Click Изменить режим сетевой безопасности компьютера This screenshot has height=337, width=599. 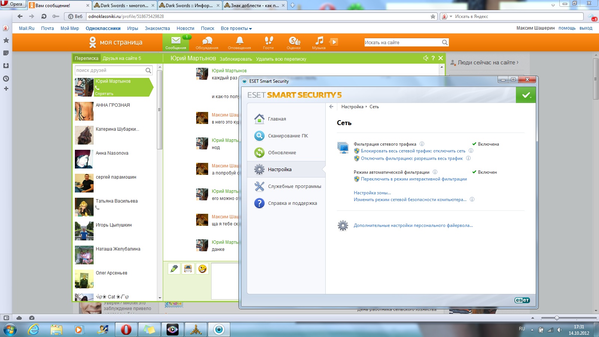[410, 200]
